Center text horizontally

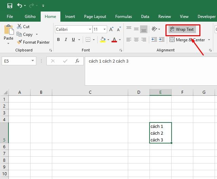pyautogui.click(x=136, y=40)
